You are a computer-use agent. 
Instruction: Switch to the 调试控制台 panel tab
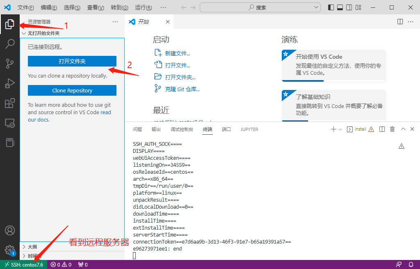[182, 129]
